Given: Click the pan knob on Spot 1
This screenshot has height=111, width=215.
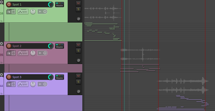Looking at the screenshot, I should coord(33,12).
